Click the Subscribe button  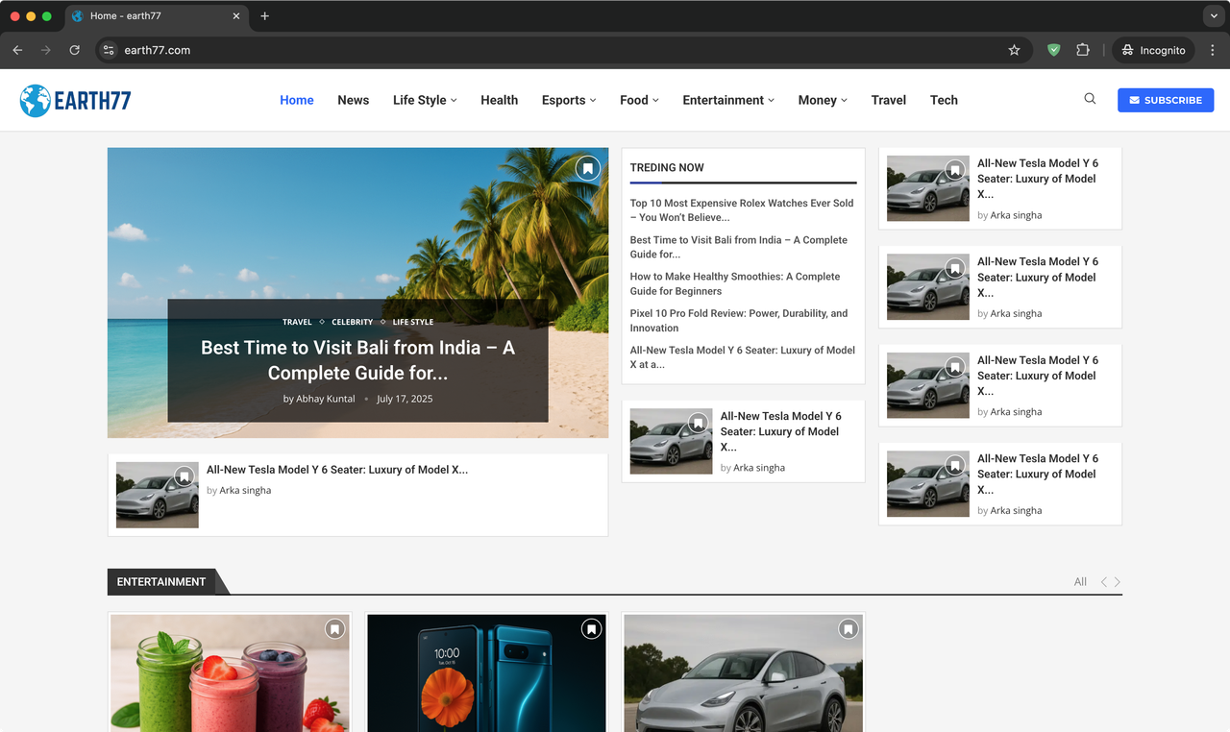[1166, 100]
